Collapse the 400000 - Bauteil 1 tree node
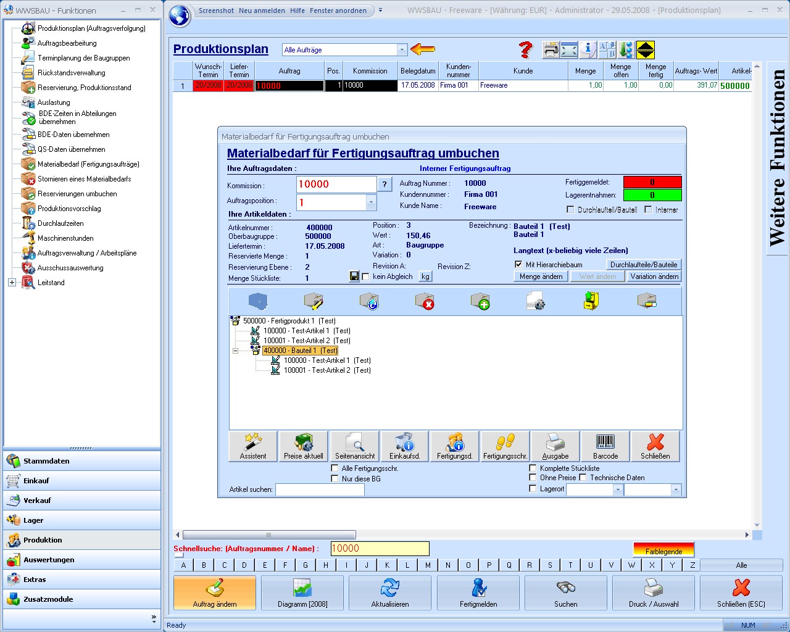Screen dimensions: 790x632 point(235,351)
